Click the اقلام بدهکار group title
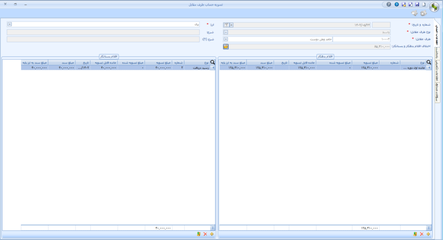Viewport: 443px width, 240px height. (x=325, y=57)
